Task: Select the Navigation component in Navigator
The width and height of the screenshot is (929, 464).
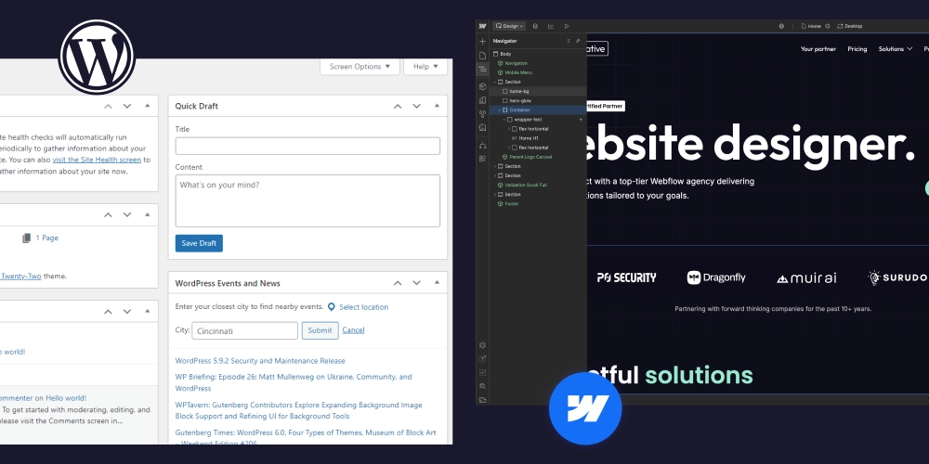Action: click(x=538, y=63)
